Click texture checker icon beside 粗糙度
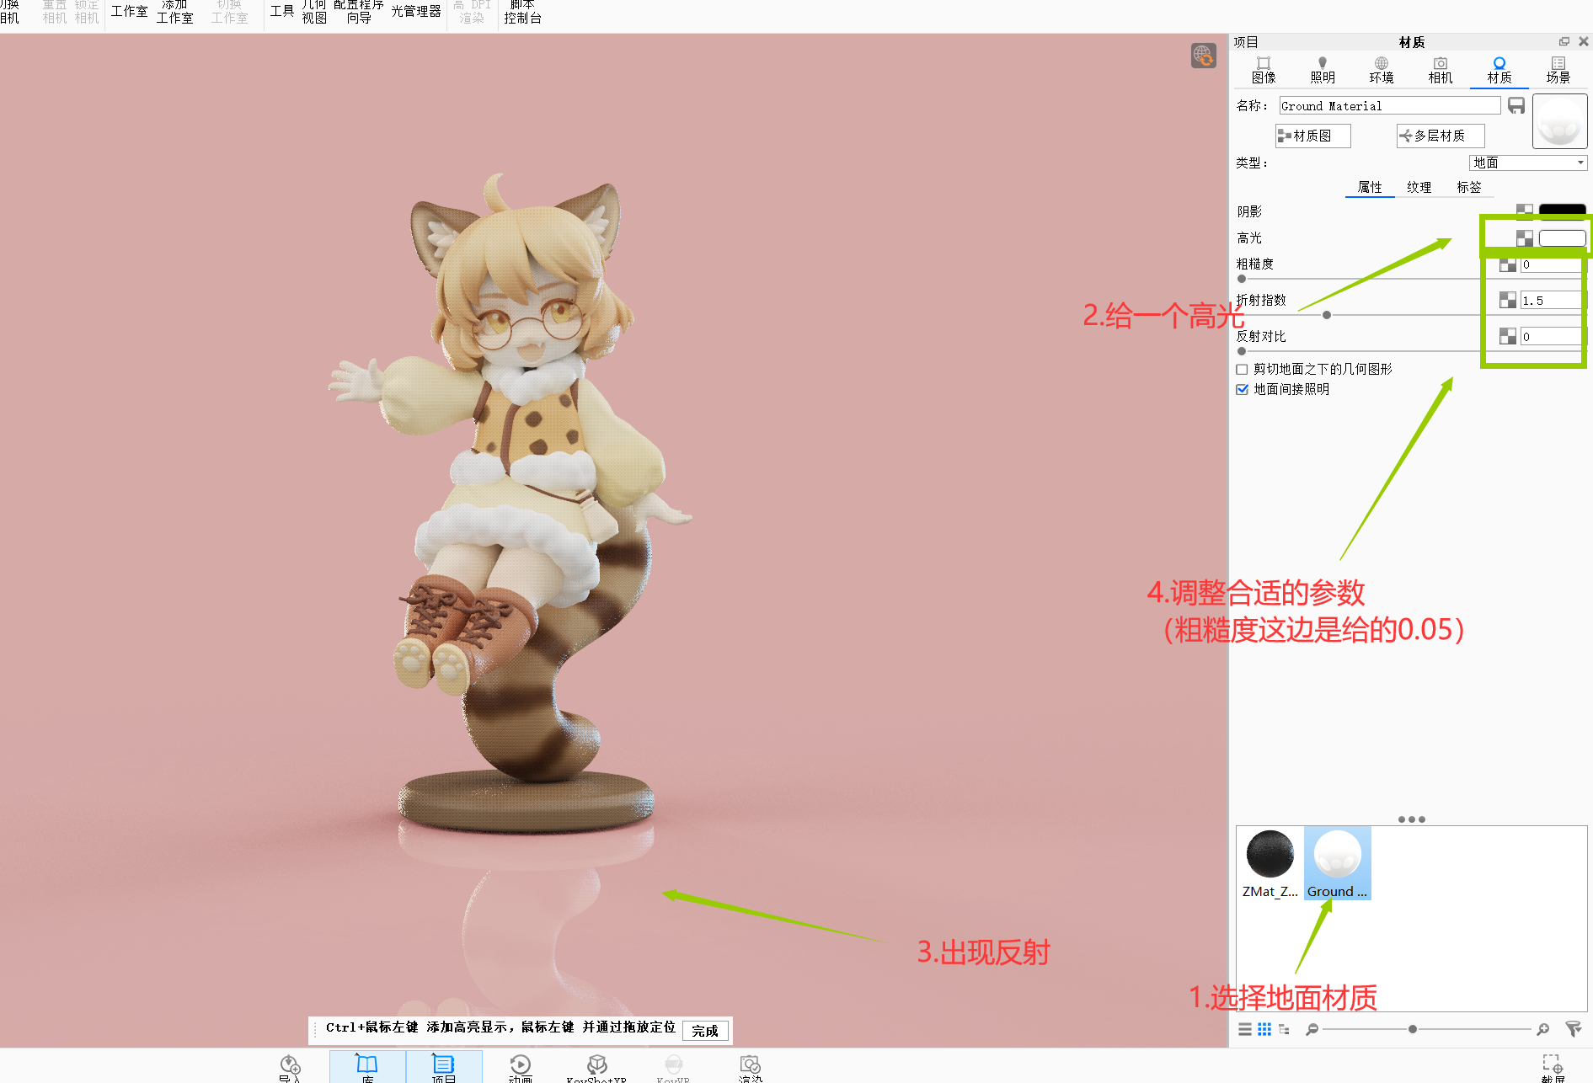The image size is (1593, 1083). click(x=1508, y=264)
